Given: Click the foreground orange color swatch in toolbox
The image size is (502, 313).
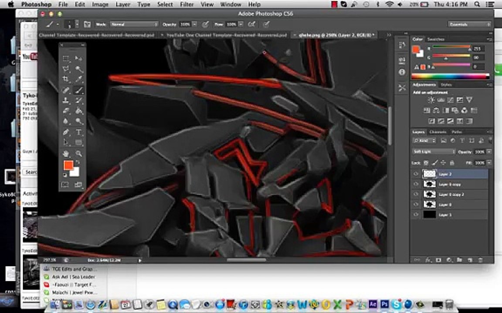Looking at the screenshot, I should coord(68,165).
